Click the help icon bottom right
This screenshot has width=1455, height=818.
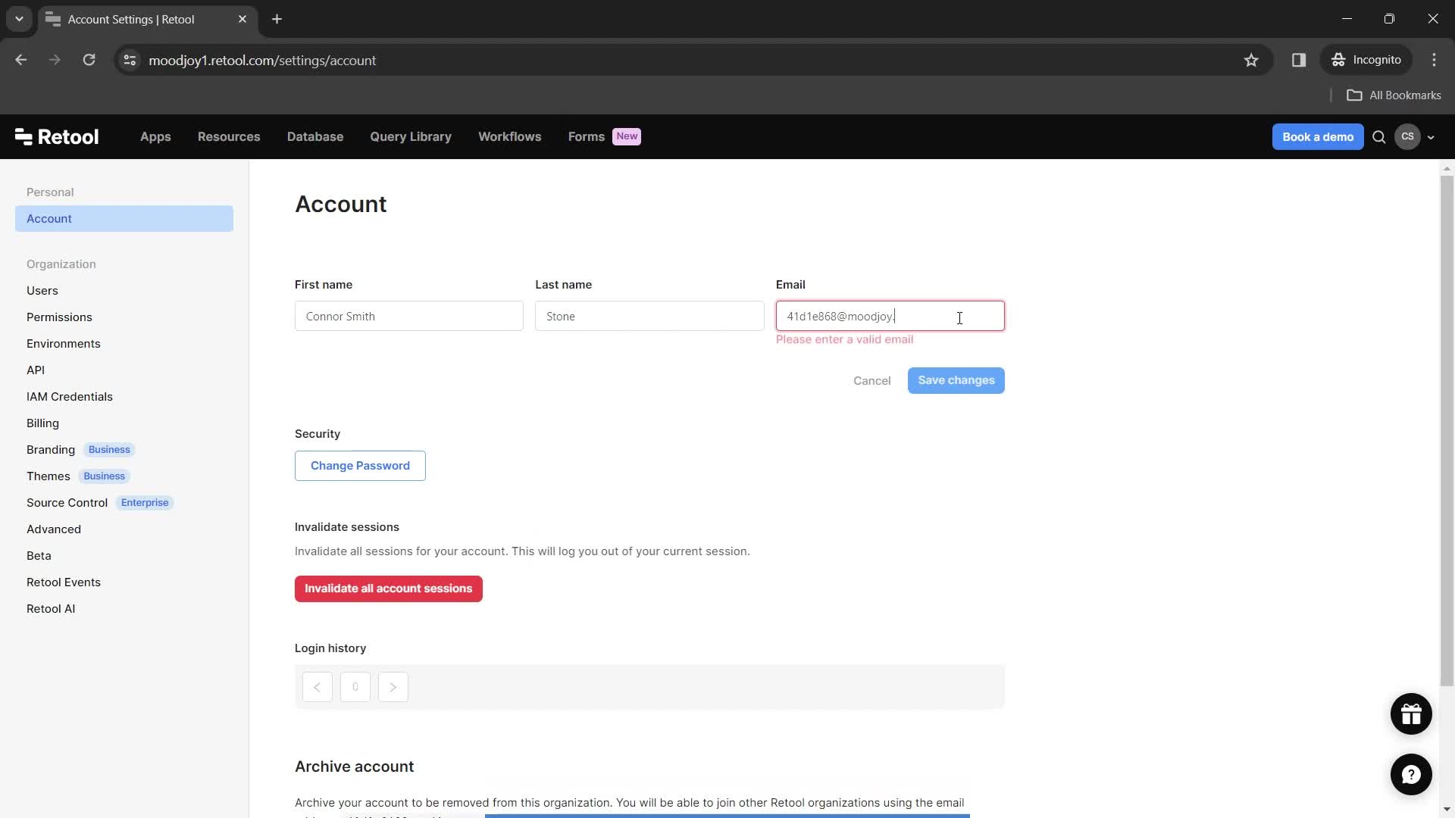pos(1412,774)
